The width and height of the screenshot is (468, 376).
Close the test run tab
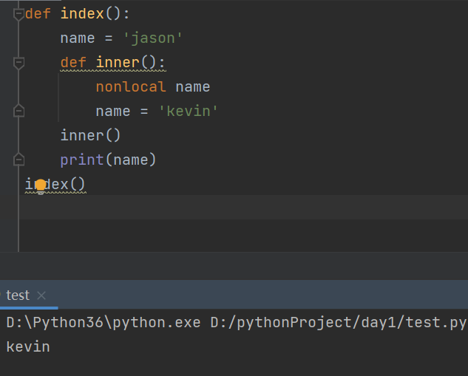coord(41,295)
